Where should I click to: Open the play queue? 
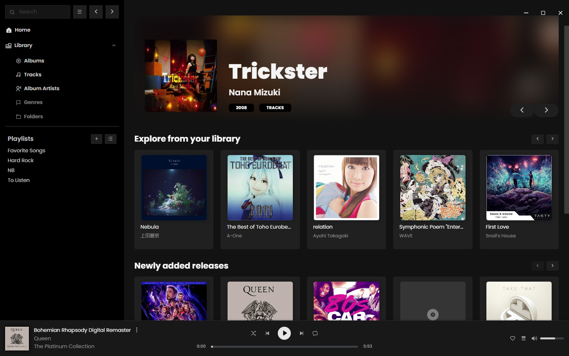pyautogui.click(x=524, y=339)
